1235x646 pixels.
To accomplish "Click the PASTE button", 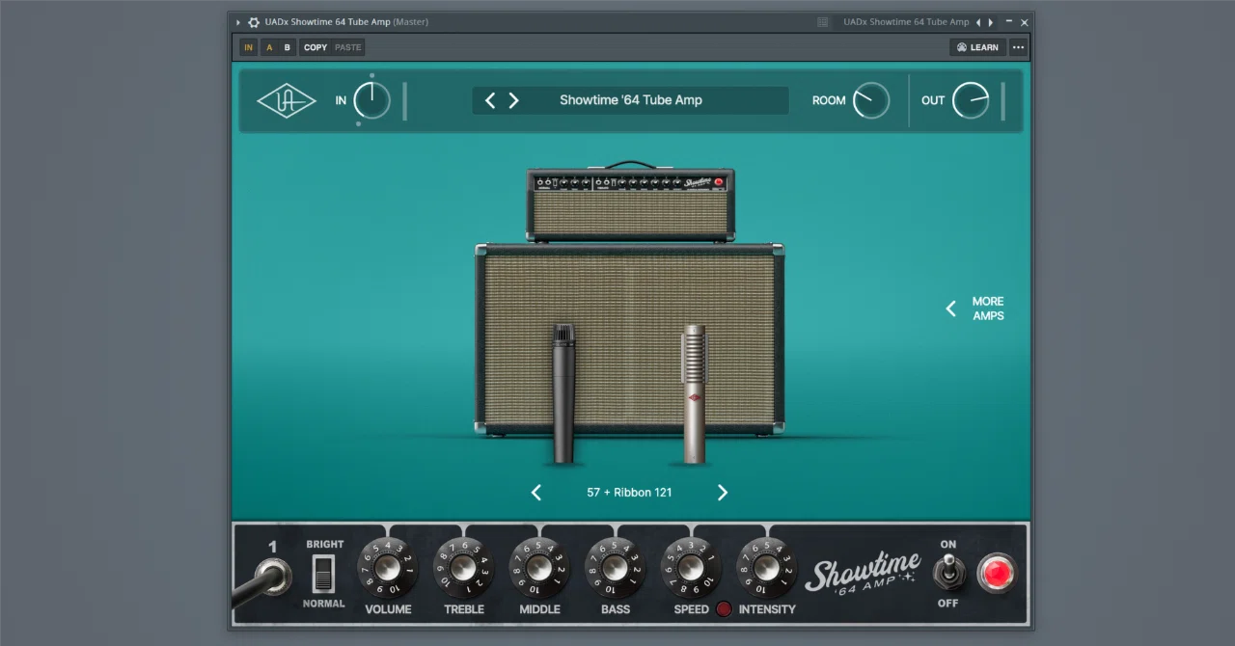I will tap(347, 47).
